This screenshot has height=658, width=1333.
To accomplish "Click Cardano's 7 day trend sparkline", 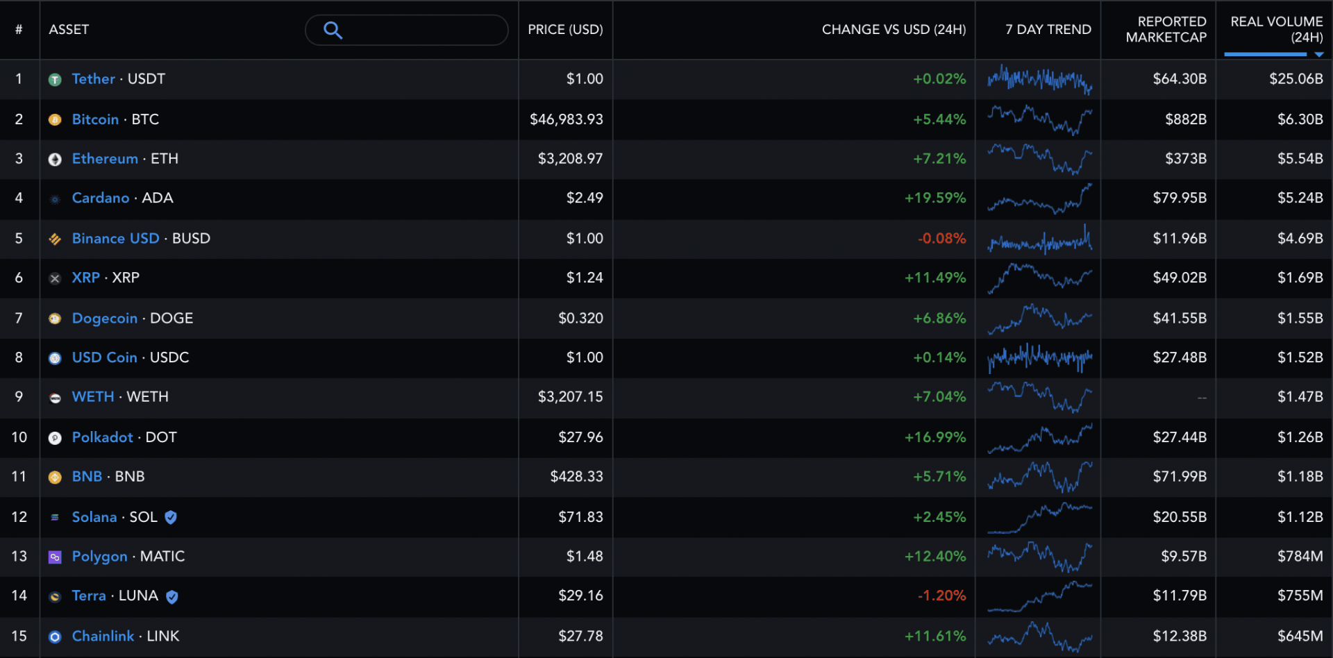I will [x=1039, y=199].
